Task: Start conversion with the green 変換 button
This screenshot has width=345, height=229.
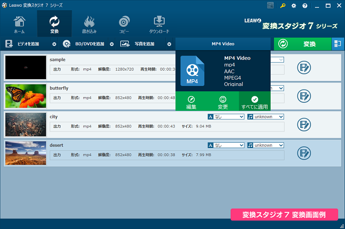Action: coord(302,44)
